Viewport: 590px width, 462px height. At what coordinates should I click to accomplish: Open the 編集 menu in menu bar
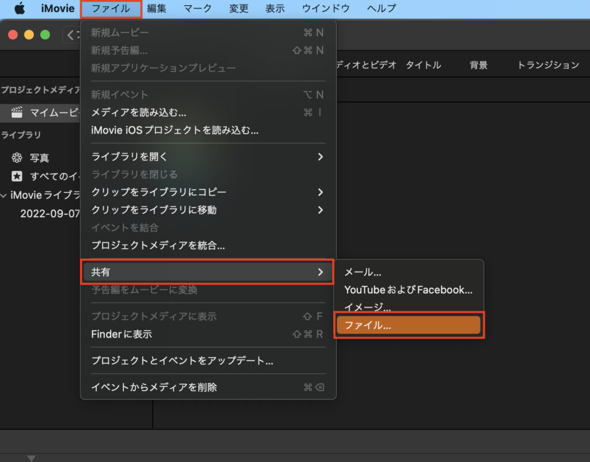(x=156, y=9)
